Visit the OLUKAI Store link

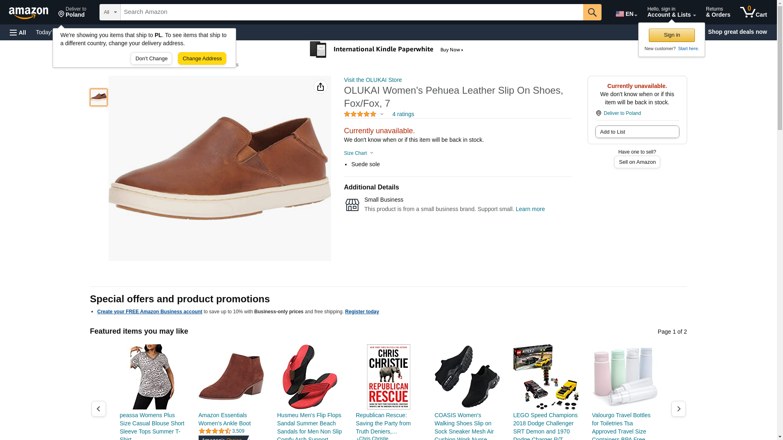coord(373,80)
